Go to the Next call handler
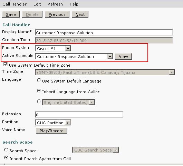The height and width of the screenshot is (166, 183). 80,14
